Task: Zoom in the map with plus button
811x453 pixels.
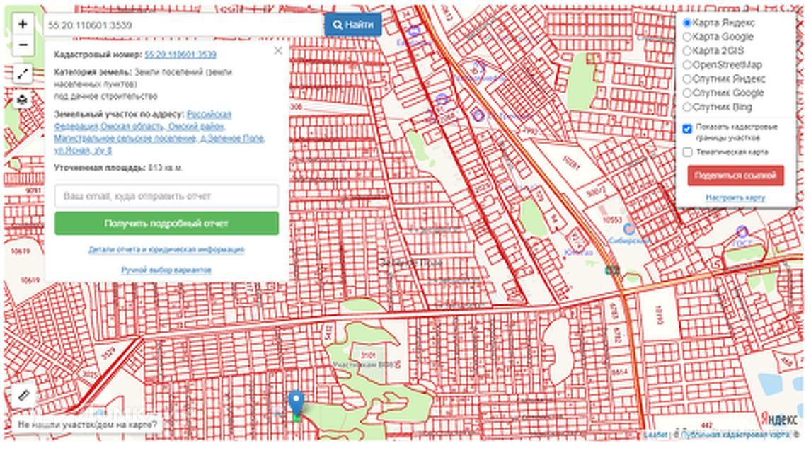Action: coord(23,24)
